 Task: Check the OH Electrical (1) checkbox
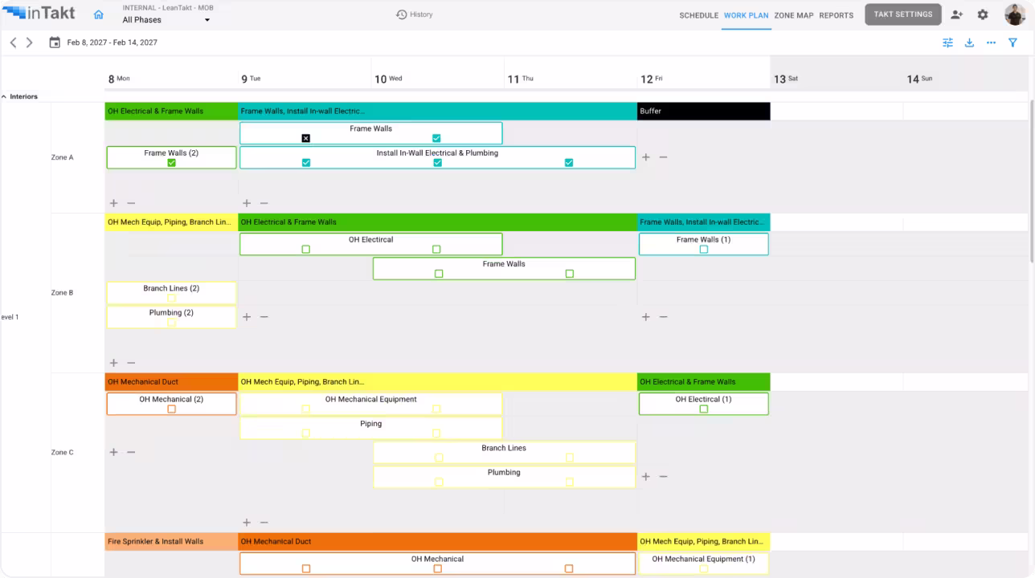tap(703, 409)
